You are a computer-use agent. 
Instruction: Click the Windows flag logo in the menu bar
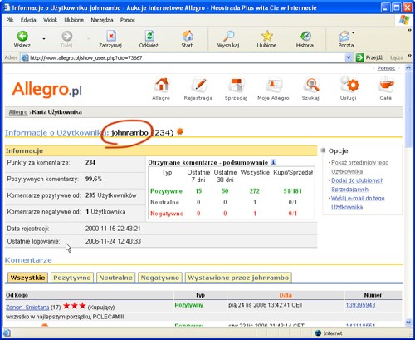pyautogui.click(x=404, y=20)
